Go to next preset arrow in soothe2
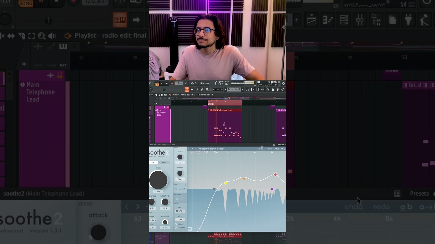The height and width of the screenshot is (244, 435). click(x=192, y=149)
